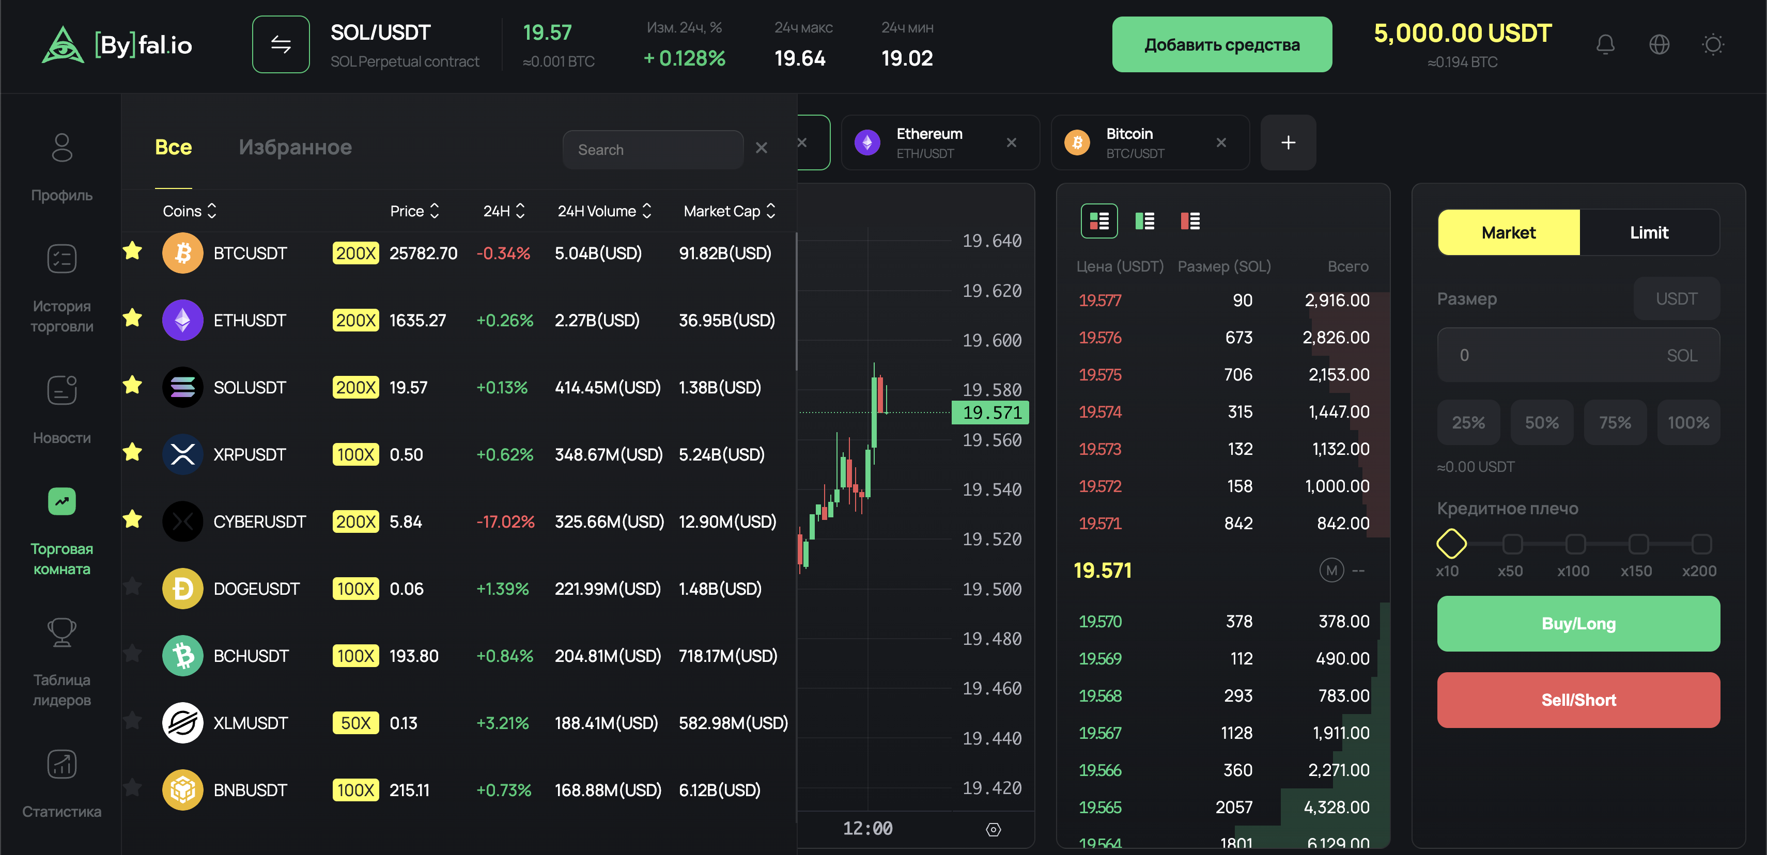Click the BTCUSDT coin icon
The height and width of the screenshot is (855, 1767).
[x=182, y=253]
